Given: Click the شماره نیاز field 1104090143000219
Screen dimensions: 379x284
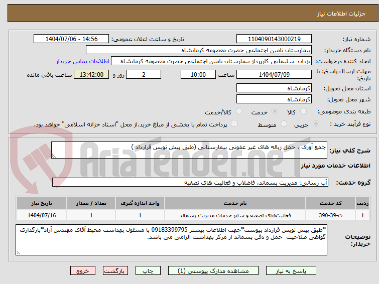Looking at the screenshot, I should coord(274,39).
